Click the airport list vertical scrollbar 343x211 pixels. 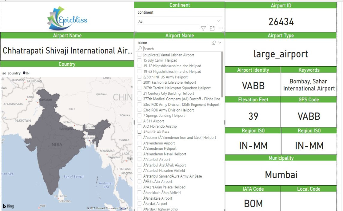222,75
